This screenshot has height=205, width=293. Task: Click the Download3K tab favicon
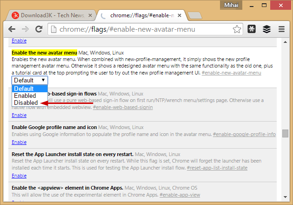click(15, 15)
